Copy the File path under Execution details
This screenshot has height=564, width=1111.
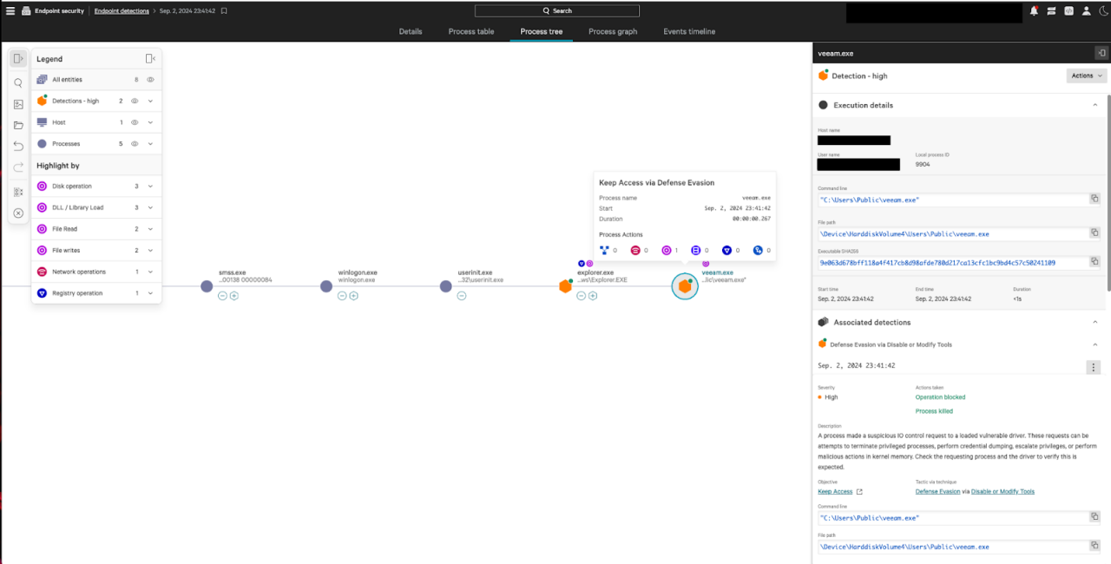click(1095, 233)
